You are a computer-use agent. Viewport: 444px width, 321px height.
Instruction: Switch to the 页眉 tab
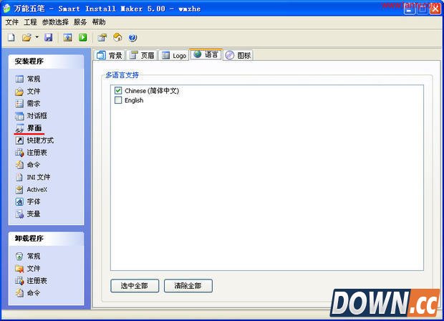pyautogui.click(x=142, y=55)
